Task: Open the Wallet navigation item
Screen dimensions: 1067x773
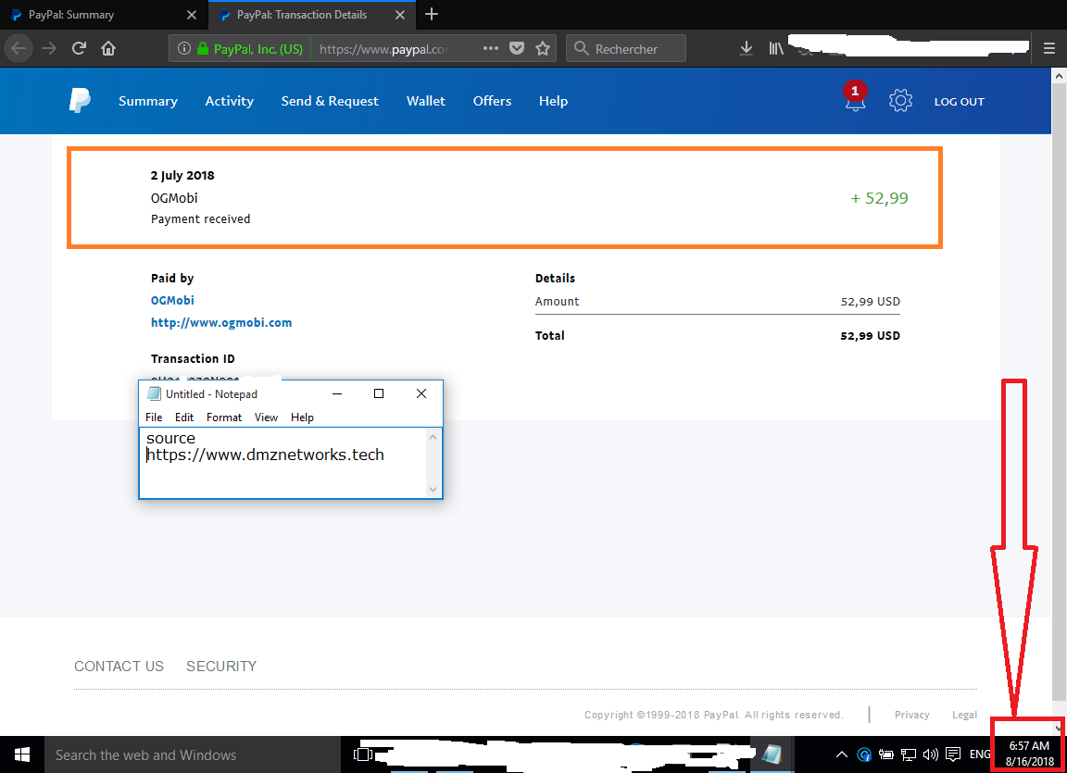Action: pyautogui.click(x=426, y=101)
